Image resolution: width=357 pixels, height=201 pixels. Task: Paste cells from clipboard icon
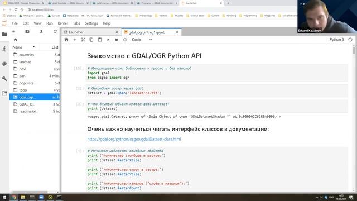coord(100,40)
